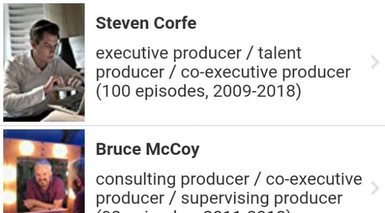The height and width of the screenshot is (213, 385).
Task: Tap the blank area below Corfe's episode count
Action: 221,112
